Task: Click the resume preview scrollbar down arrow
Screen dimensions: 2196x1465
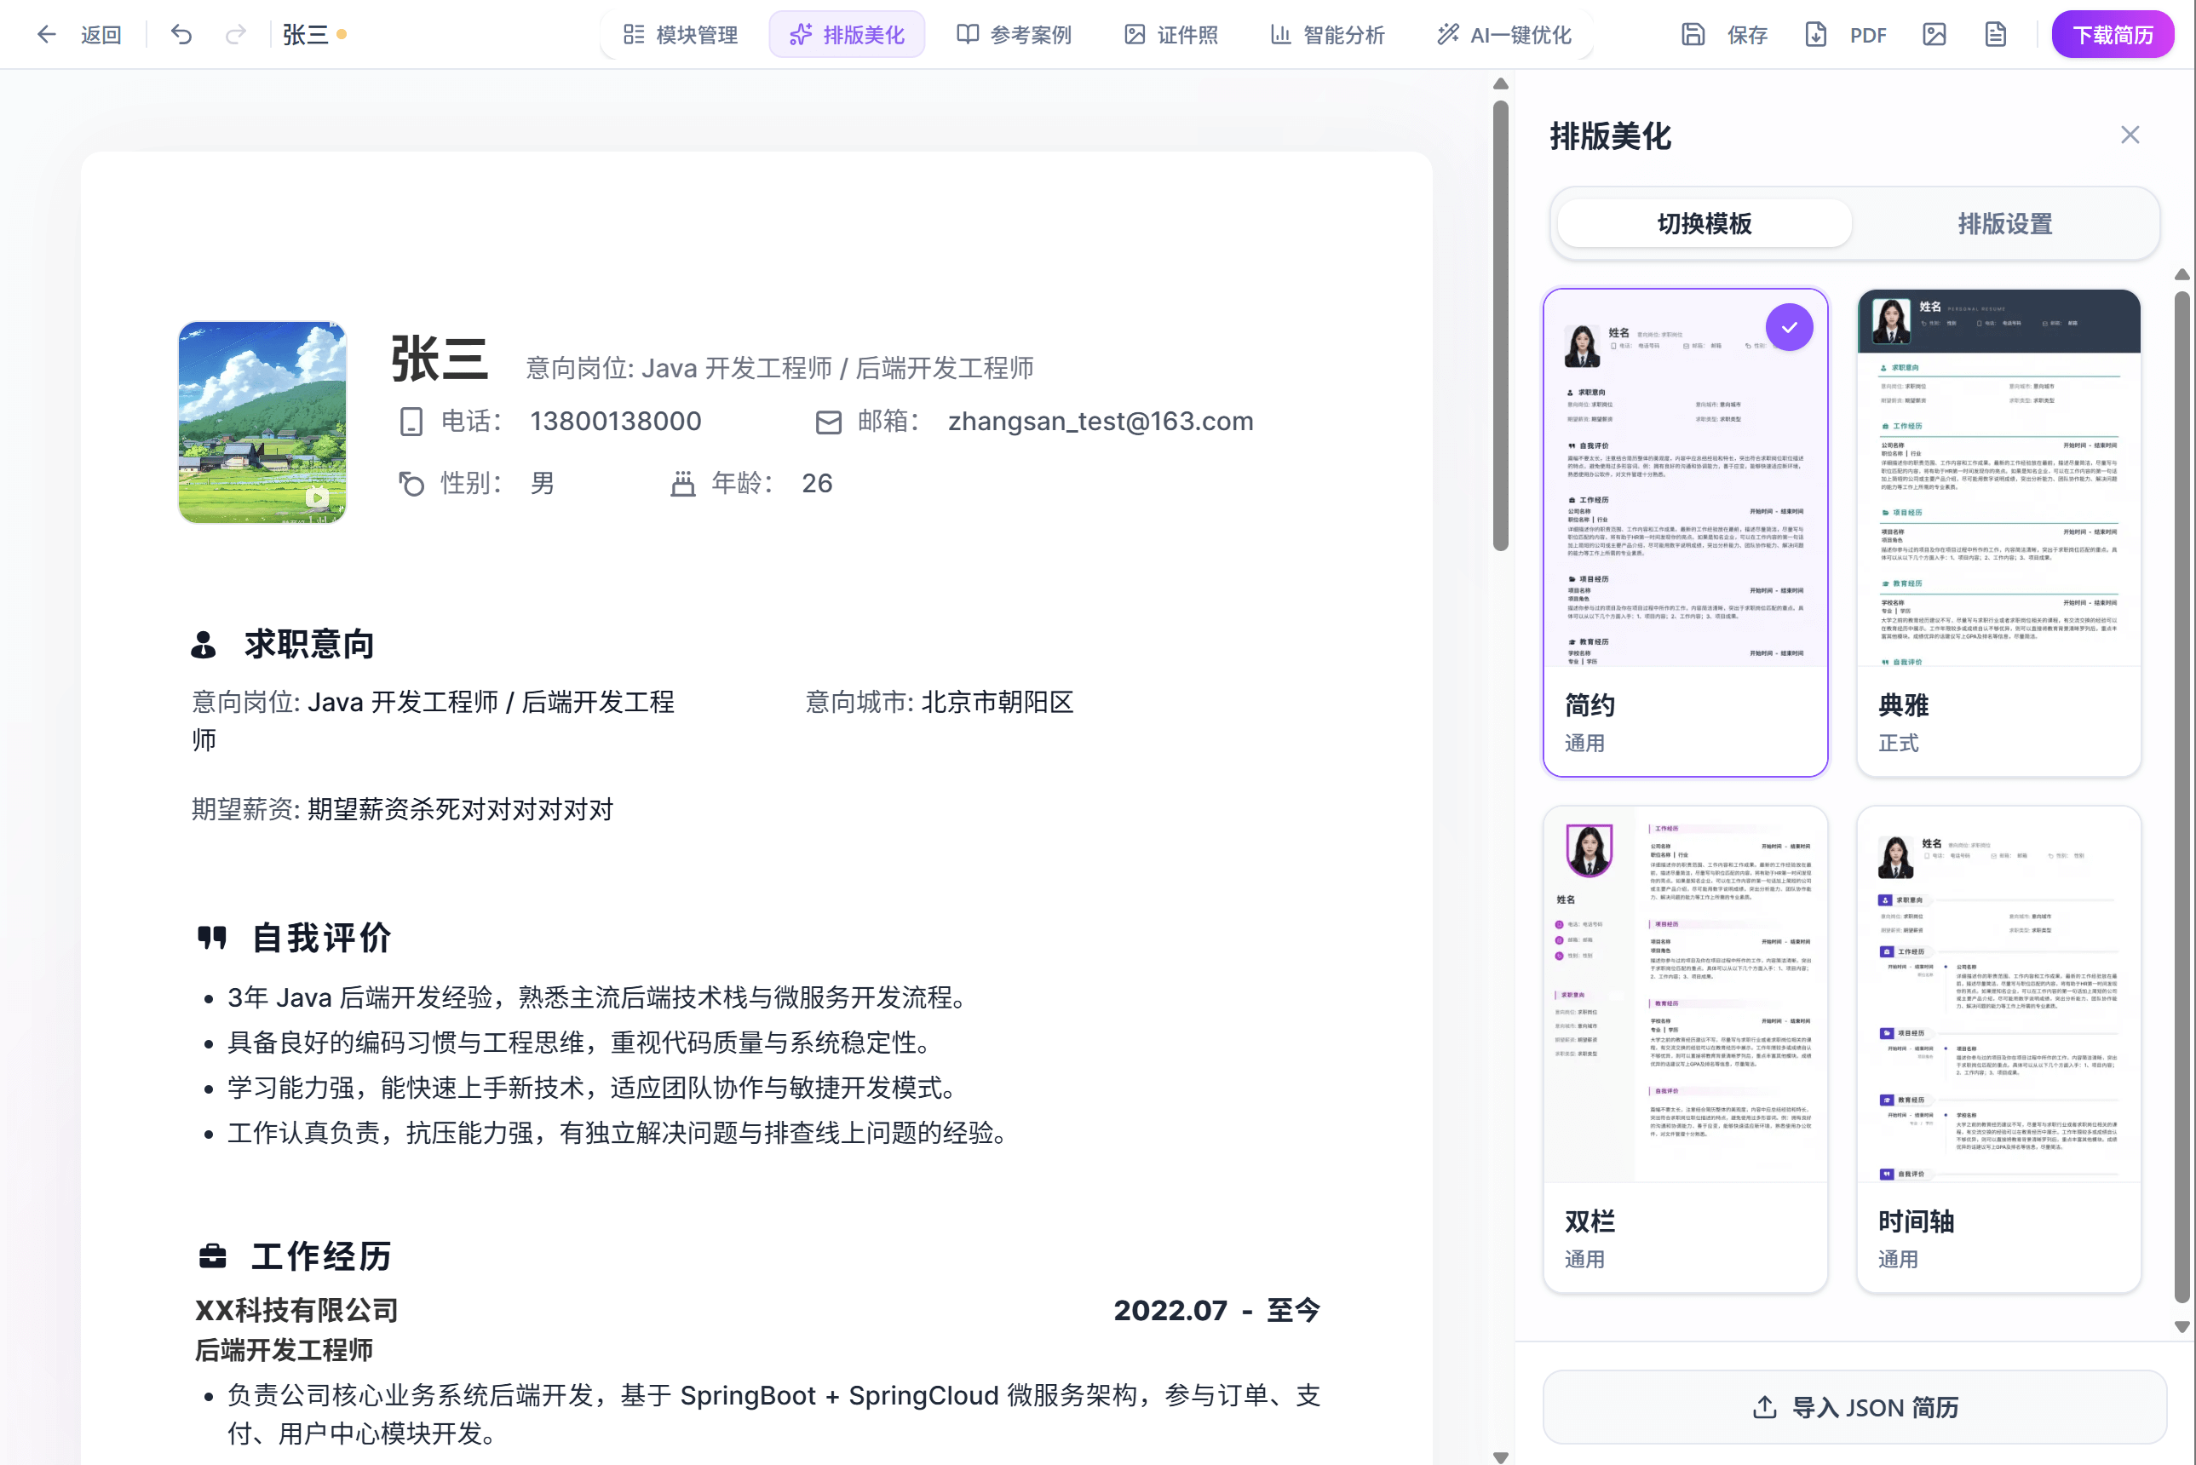Action: click(x=1500, y=1456)
